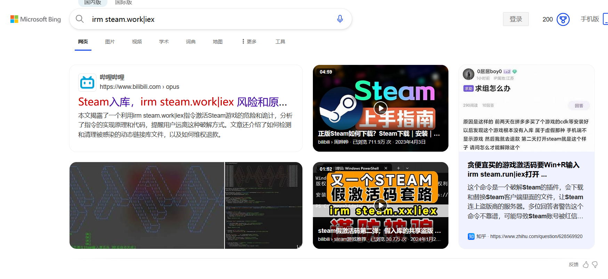Click the 0居居boy0 username
This screenshot has width=608, height=279.
point(489,71)
